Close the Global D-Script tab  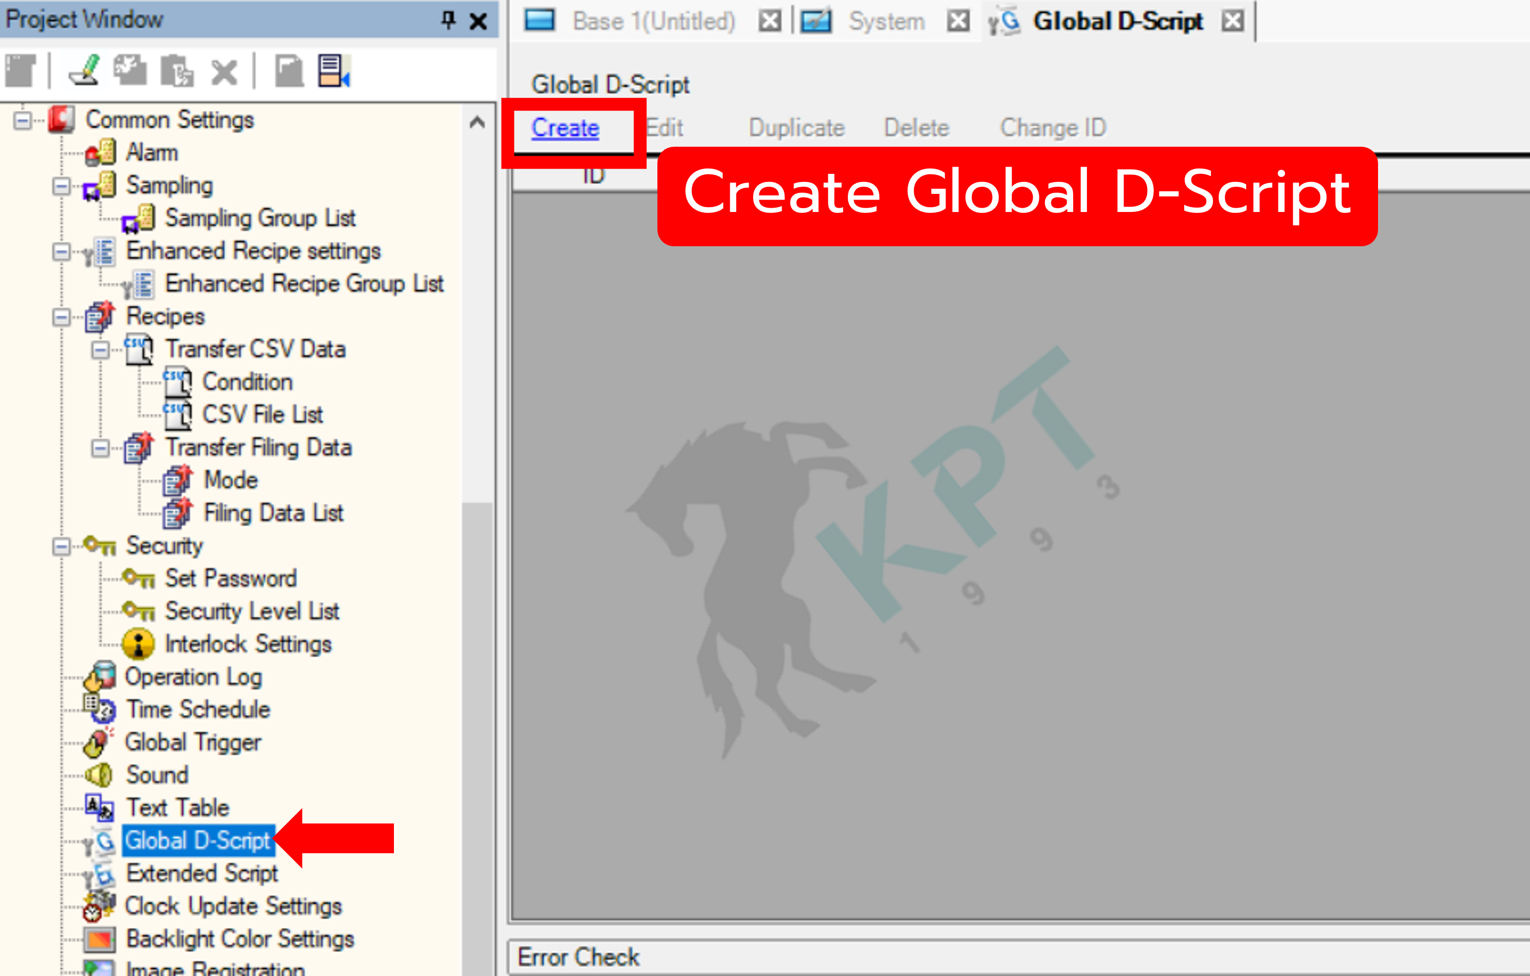click(x=1233, y=21)
